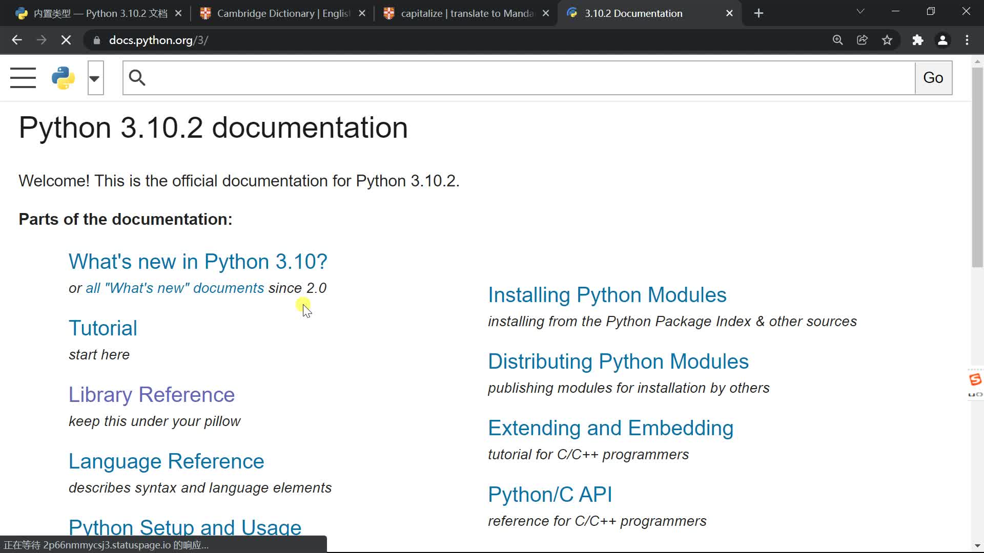Image resolution: width=984 pixels, height=553 pixels.
Task: Stop page loading with X button
Action: (x=66, y=40)
